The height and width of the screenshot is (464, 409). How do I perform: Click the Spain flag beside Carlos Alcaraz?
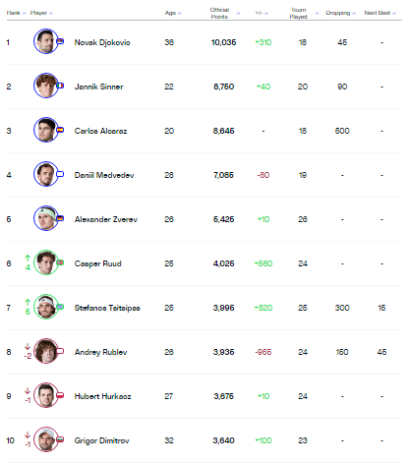60,130
